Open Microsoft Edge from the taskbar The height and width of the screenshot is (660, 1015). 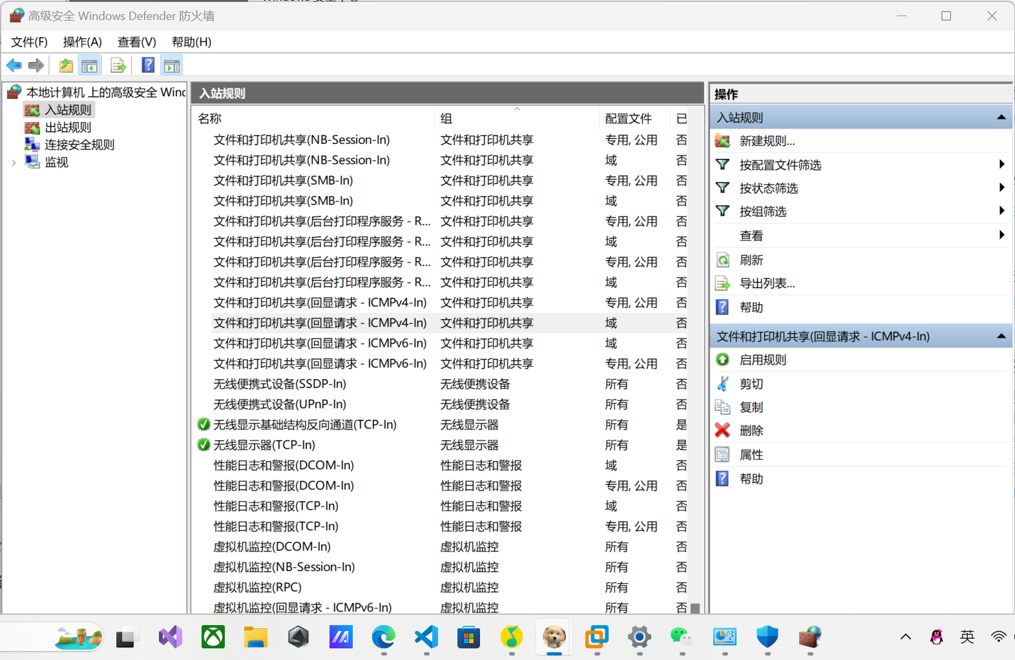coord(384,637)
